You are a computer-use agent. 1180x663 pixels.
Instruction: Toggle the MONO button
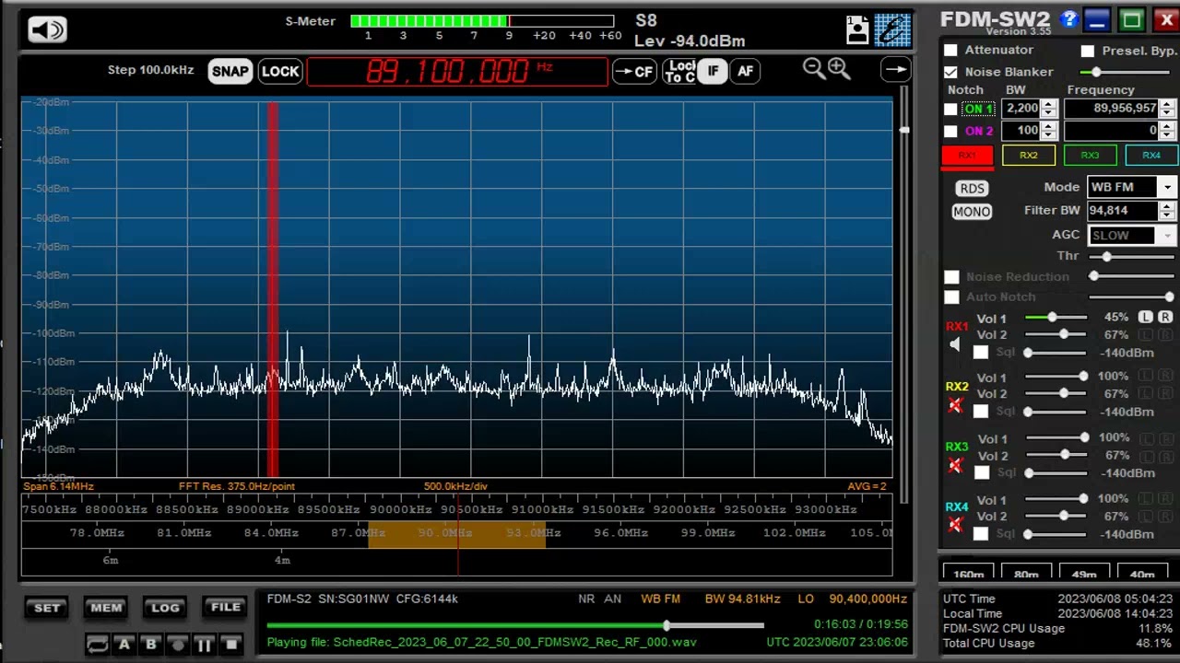click(972, 212)
